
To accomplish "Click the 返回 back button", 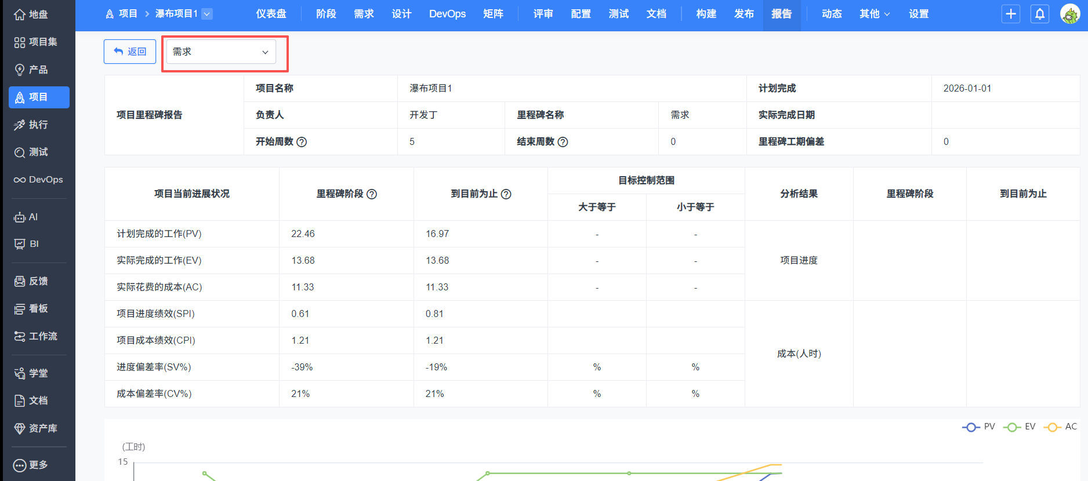I will point(130,52).
